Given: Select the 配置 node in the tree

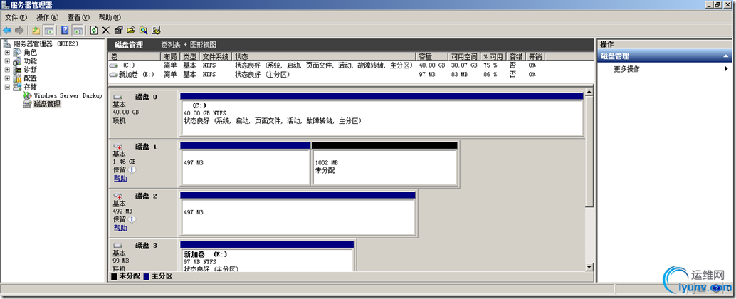Looking at the screenshot, I should pyautogui.click(x=30, y=78).
